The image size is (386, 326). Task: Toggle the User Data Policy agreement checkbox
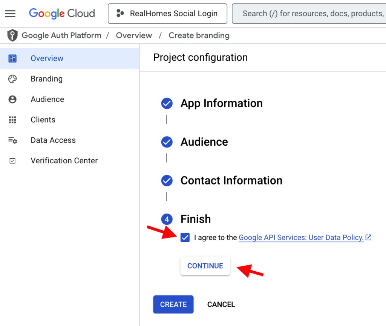[x=185, y=238]
